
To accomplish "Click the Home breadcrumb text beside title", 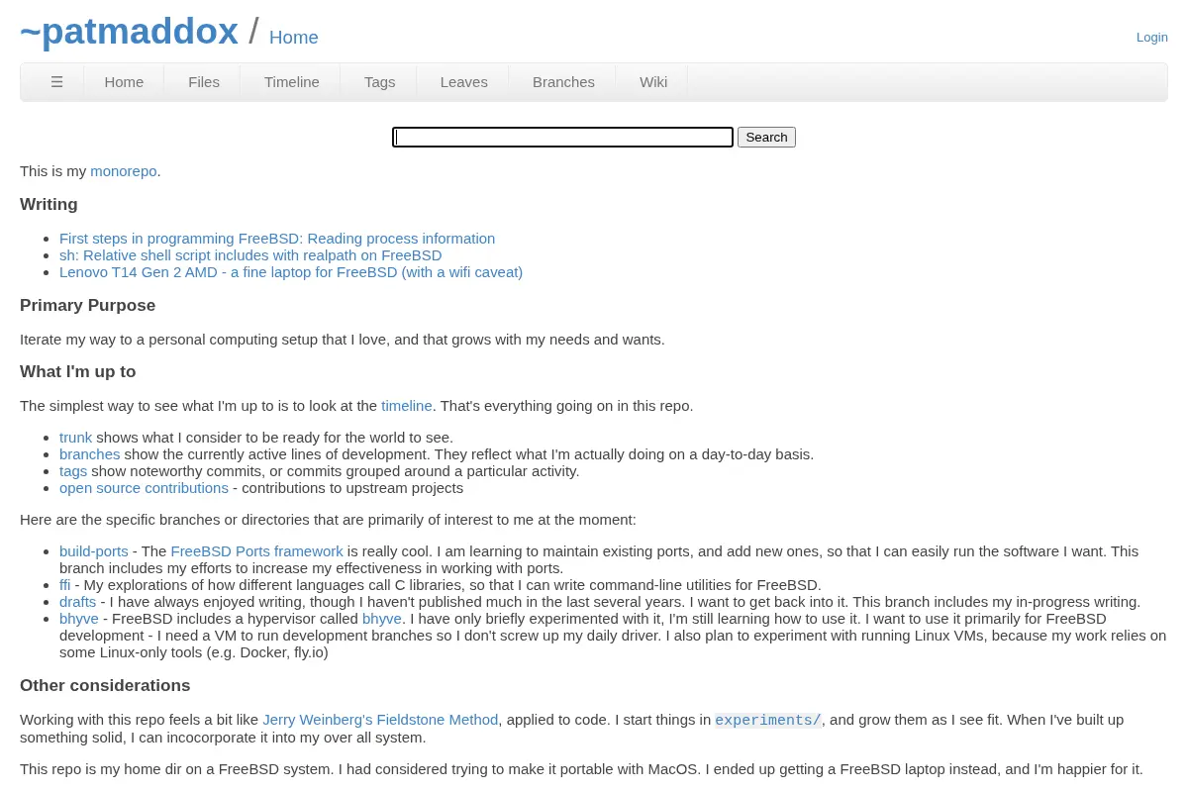I will [294, 38].
